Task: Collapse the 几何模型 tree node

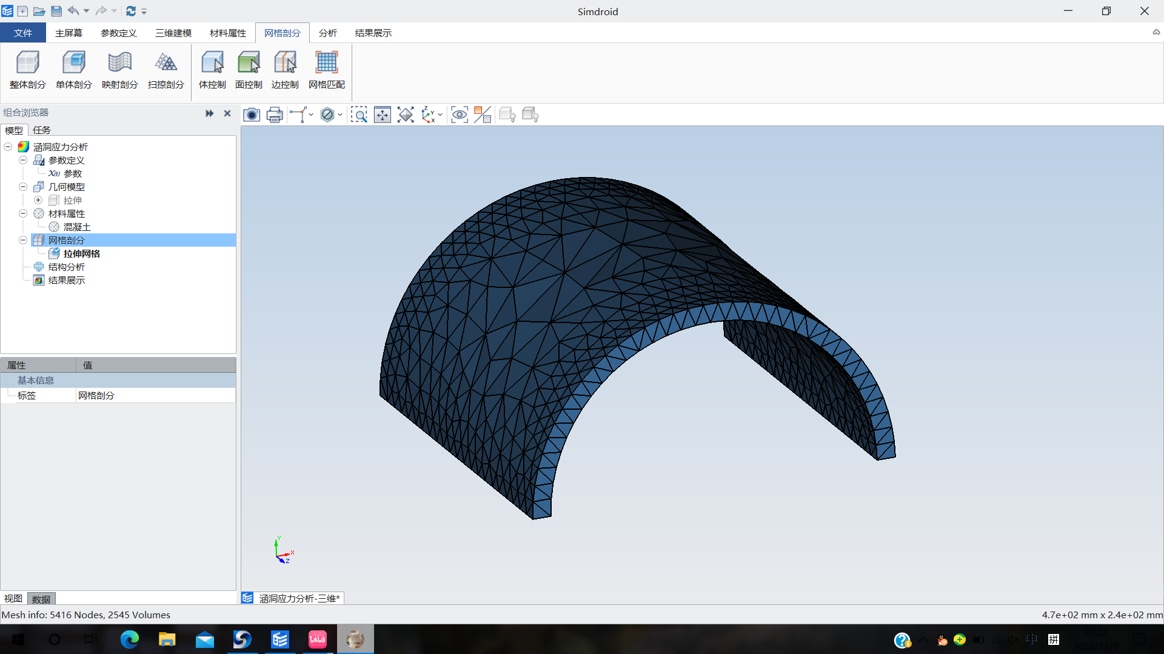Action: click(23, 187)
